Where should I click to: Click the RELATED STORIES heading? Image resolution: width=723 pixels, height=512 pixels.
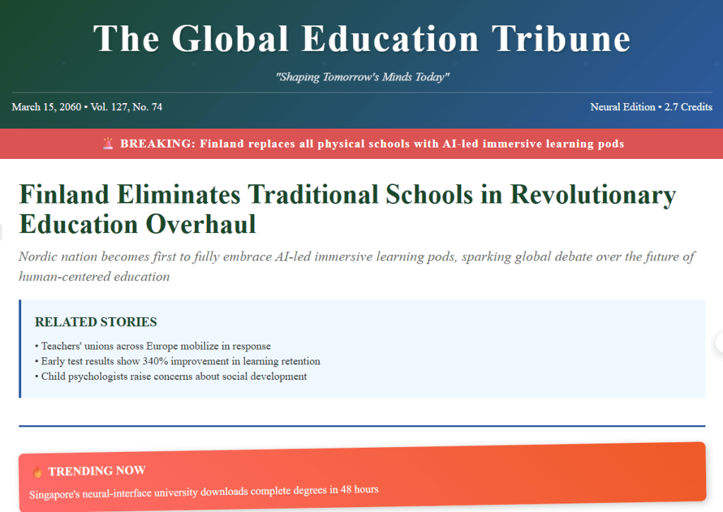96,322
